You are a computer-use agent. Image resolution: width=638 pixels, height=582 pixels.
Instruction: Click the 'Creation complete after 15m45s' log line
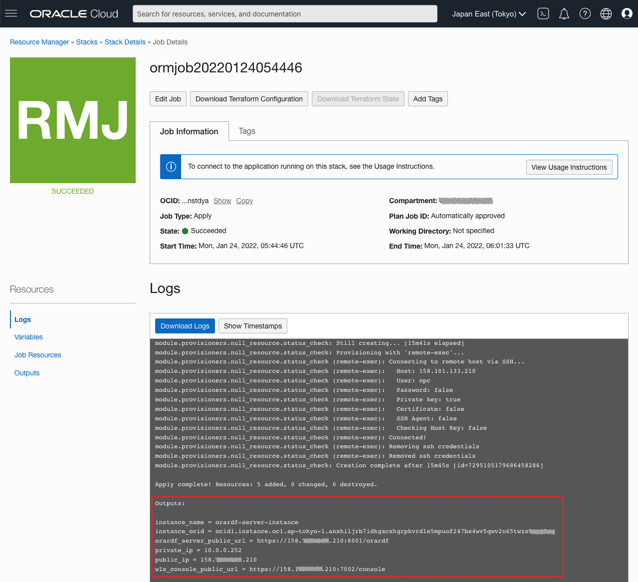(x=349, y=466)
